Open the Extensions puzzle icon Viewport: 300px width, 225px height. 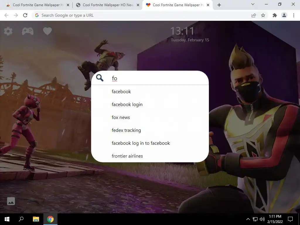click(275, 15)
